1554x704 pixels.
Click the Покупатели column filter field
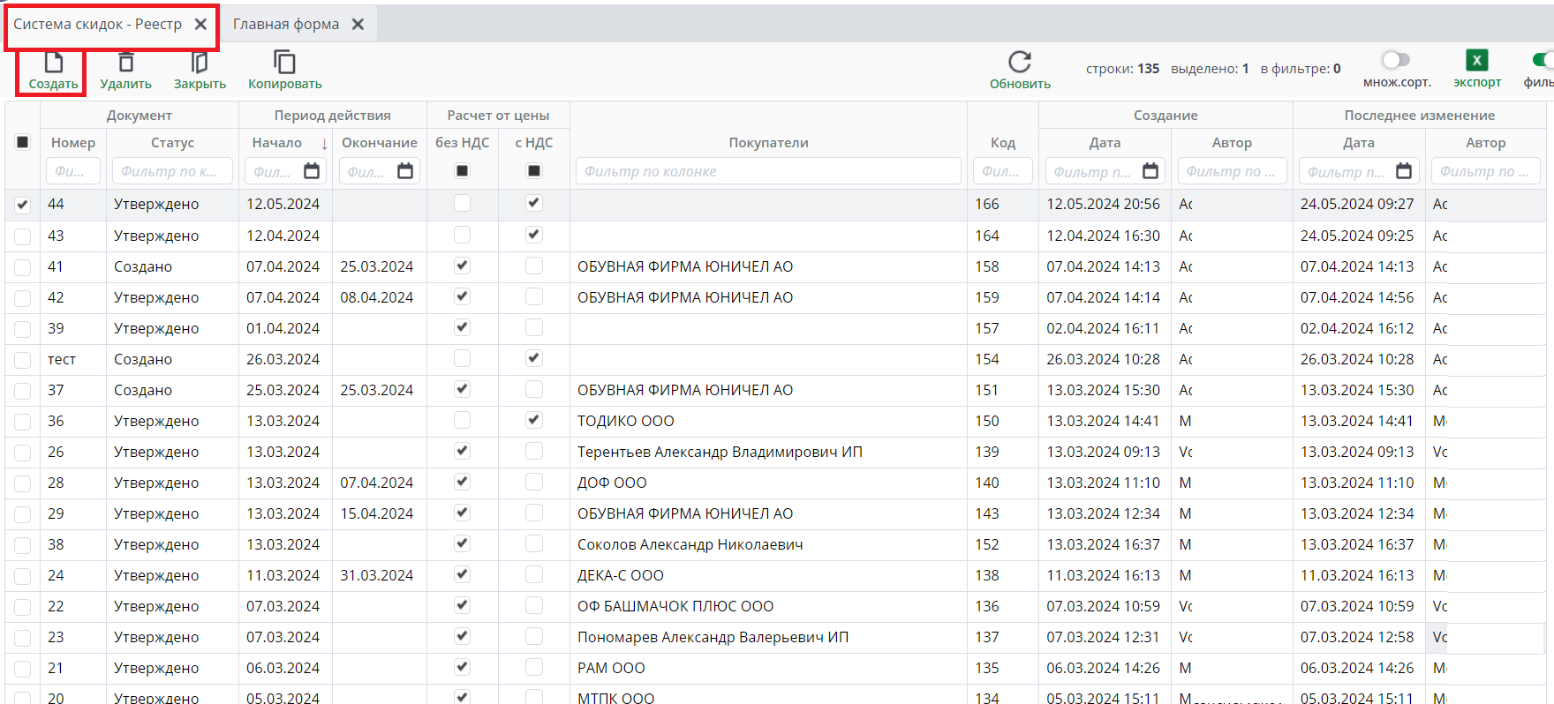(768, 171)
